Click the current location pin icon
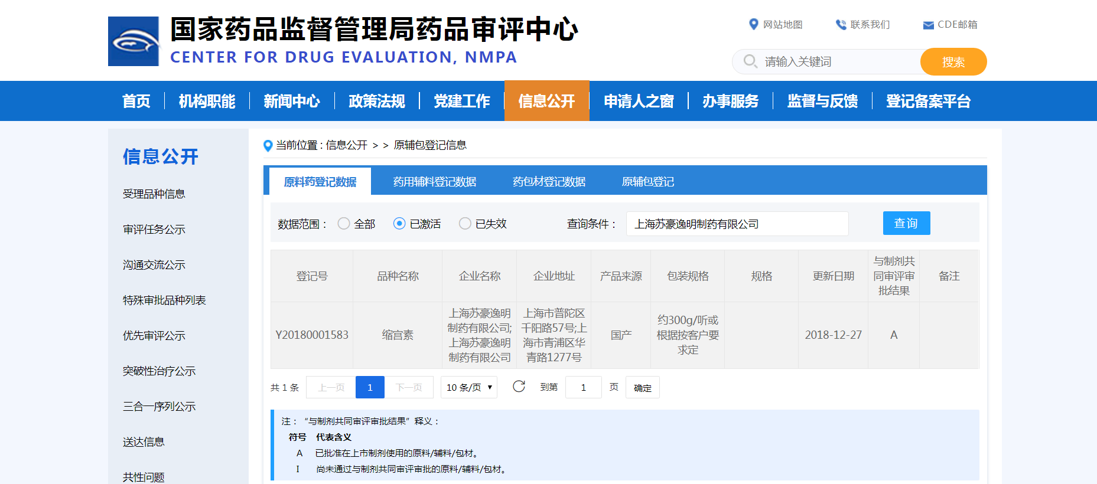Viewport: 1097px width, 484px height. coord(268,145)
